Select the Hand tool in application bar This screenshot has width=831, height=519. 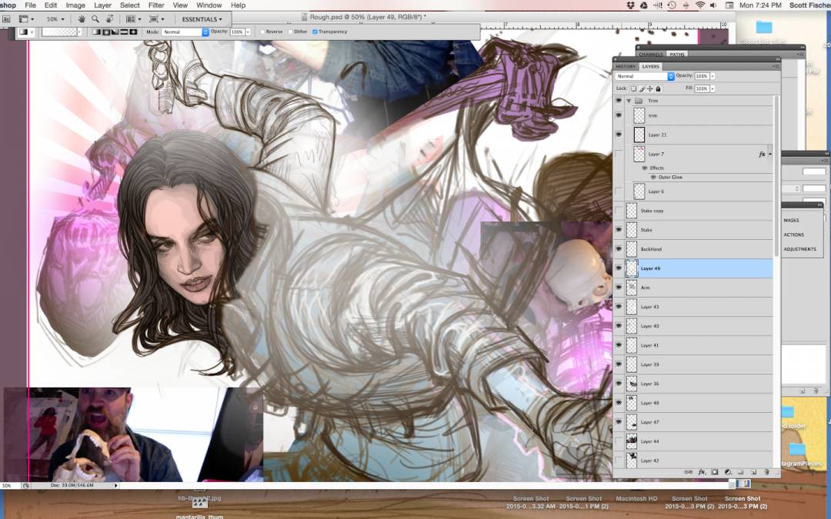pyautogui.click(x=82, y=18)
